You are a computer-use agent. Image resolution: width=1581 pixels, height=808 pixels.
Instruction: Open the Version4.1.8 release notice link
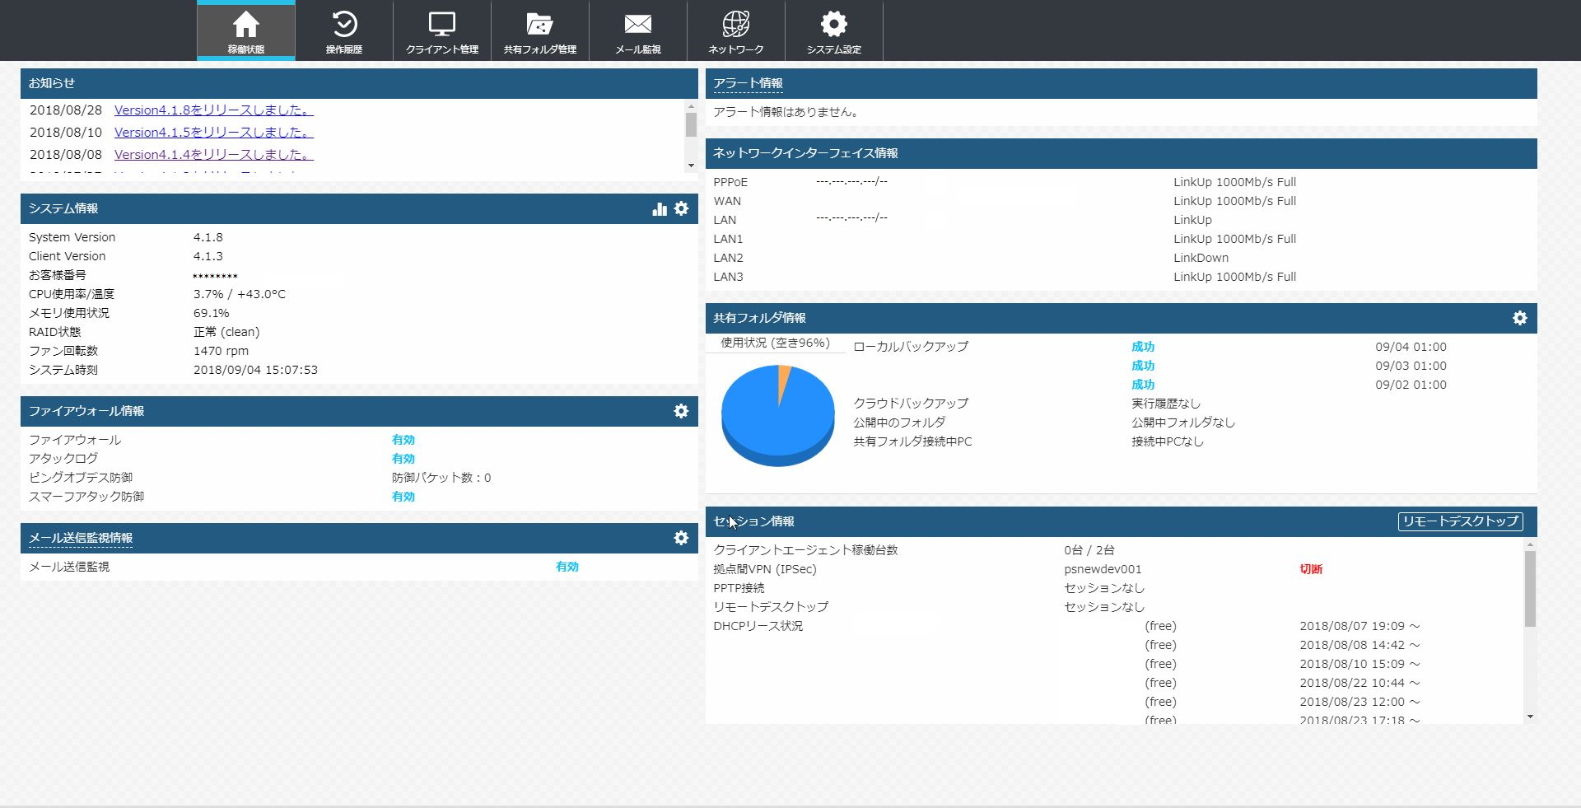pos(213,110)
